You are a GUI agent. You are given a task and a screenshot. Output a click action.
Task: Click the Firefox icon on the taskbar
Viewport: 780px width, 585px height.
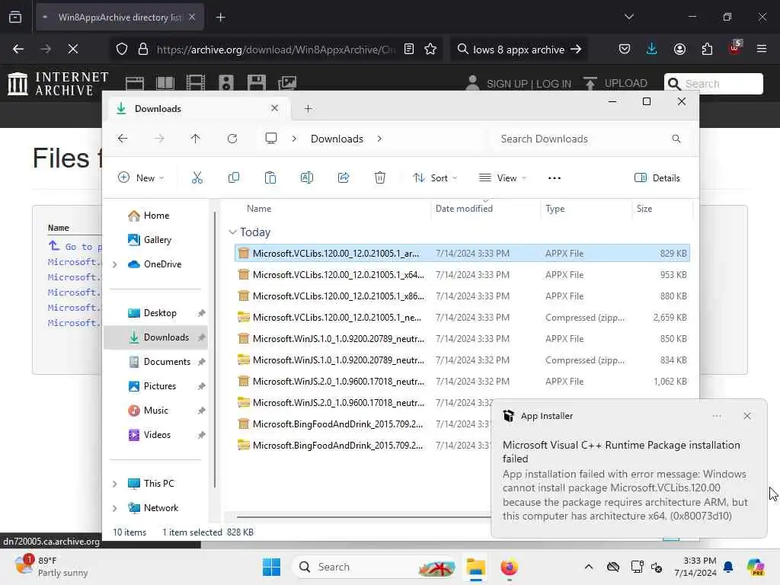pyautogui.click(x=509, y=567)
